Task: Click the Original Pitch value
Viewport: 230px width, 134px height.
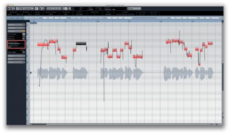Action: (x=154, y=14)
